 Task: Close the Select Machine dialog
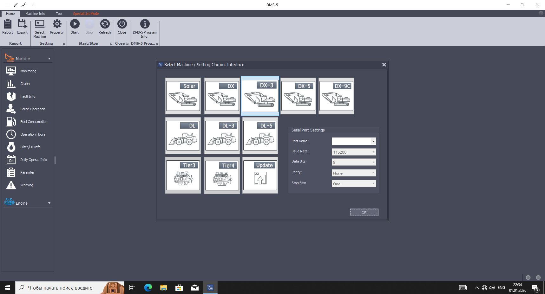(384, 65)
